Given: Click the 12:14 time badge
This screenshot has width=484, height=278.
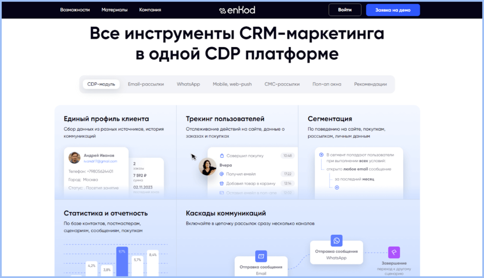Looking at the screenshot, I should tap(287, 183).
